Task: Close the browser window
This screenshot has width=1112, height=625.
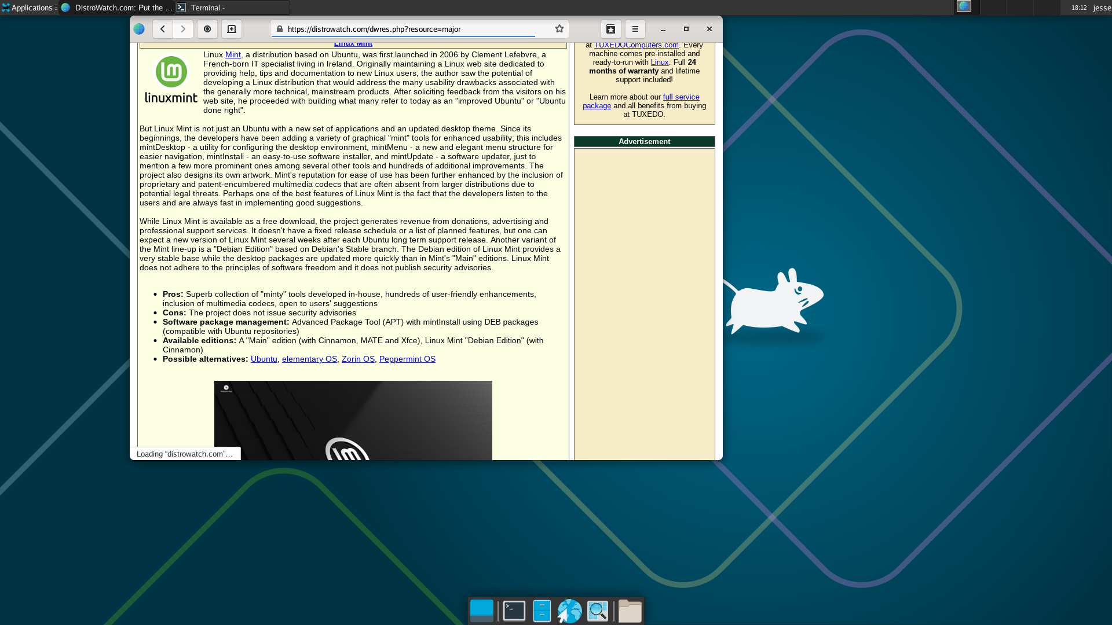Action: 709,29
